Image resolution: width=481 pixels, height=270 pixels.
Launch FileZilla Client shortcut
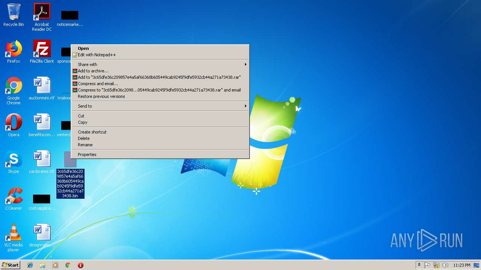(42, 52)
